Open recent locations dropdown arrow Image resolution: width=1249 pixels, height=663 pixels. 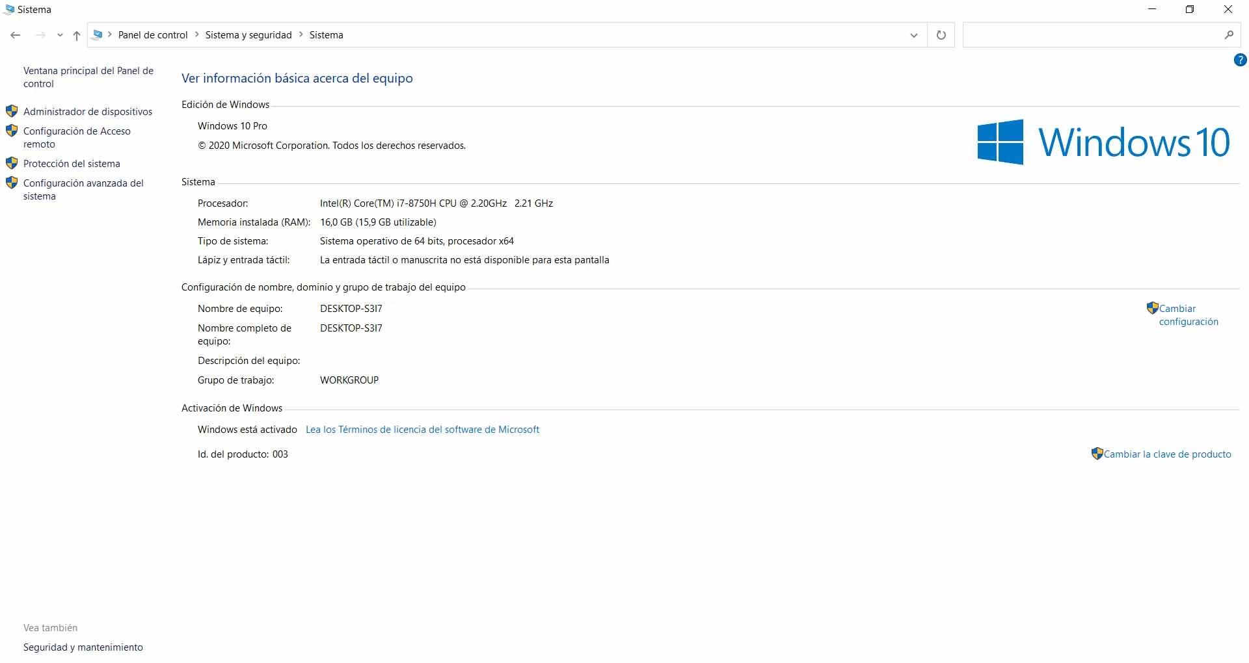coord(60,36)
